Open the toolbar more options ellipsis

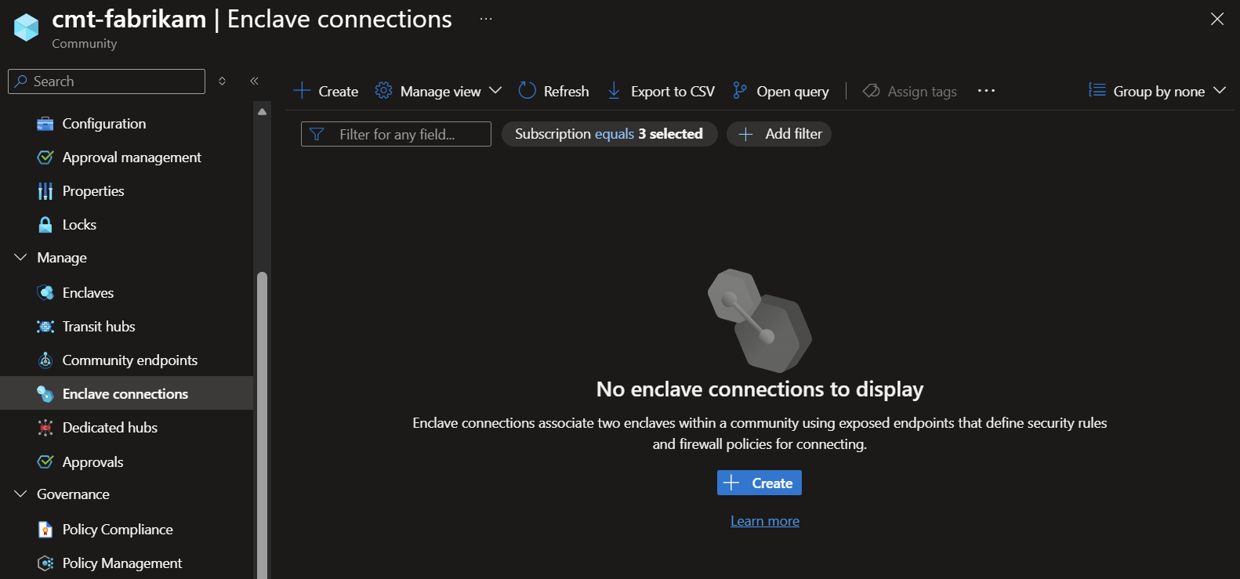(x=986, y=91)
